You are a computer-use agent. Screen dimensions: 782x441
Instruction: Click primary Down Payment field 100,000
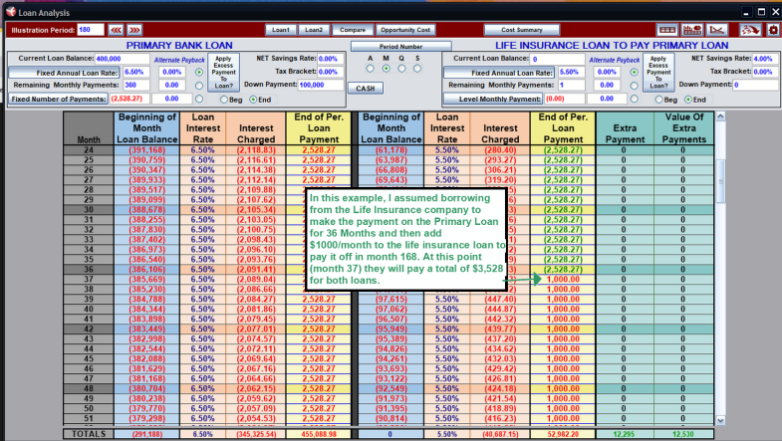click(321, 85)
